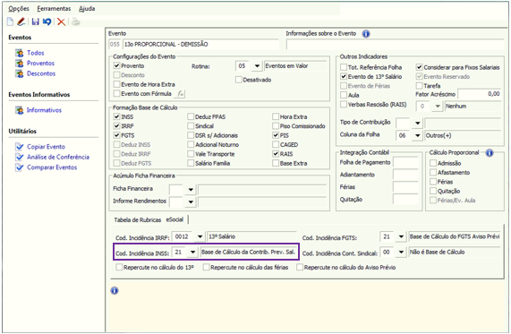Click check icon beside Comparar Eventos

tap(20, 167)
